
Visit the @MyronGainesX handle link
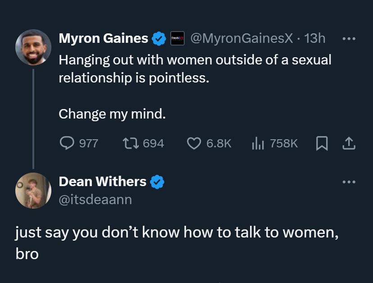[x=242, y=38]
